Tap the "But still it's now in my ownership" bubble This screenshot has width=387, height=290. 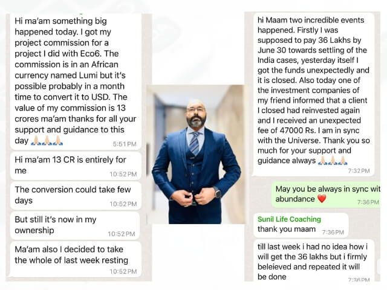tap(75, 225)
